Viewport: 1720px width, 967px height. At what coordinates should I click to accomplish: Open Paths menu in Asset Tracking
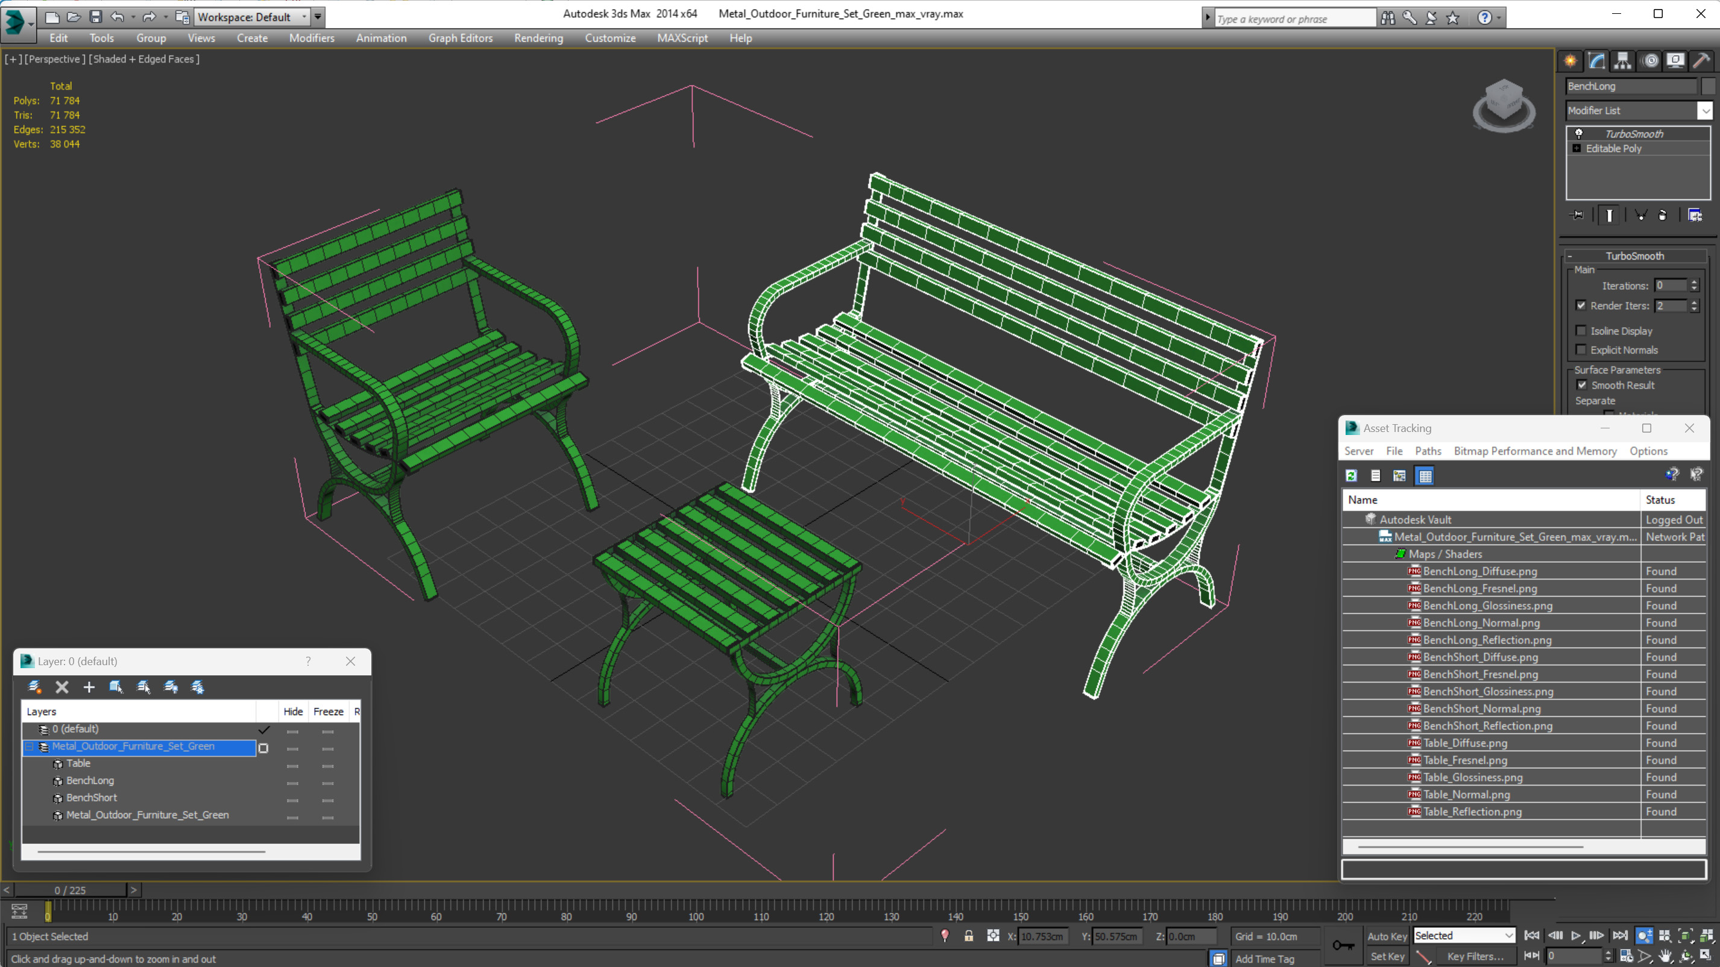[1428, 451]
